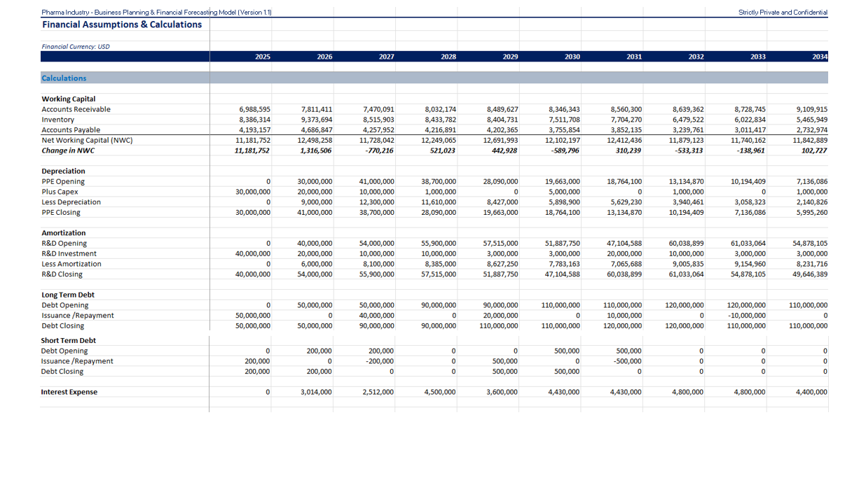The image size is (866, 485).
Task: Click Less Depreciation 2027 value 12,300,000
Action: click(x=376, y=202)
